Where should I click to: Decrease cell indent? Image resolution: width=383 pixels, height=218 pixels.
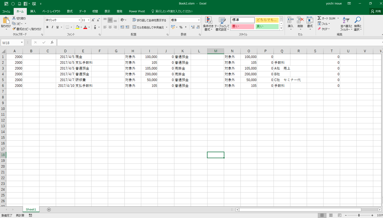(x=122, y=27)
